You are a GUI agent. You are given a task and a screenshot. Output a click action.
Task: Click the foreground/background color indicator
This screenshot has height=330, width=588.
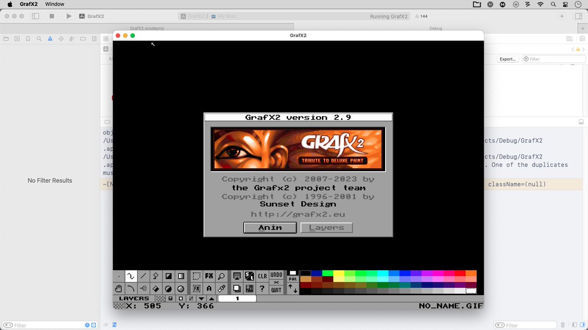point(293,273)
